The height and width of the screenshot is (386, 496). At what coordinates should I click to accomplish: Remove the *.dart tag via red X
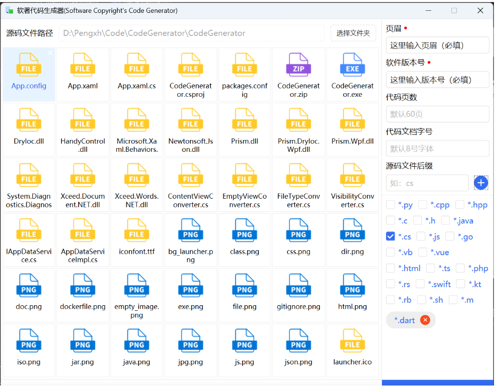425,320
